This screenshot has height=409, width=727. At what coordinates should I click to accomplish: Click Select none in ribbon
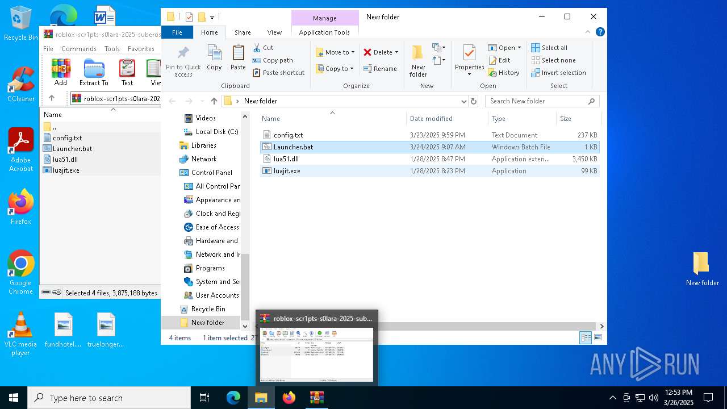coord(553,60)
